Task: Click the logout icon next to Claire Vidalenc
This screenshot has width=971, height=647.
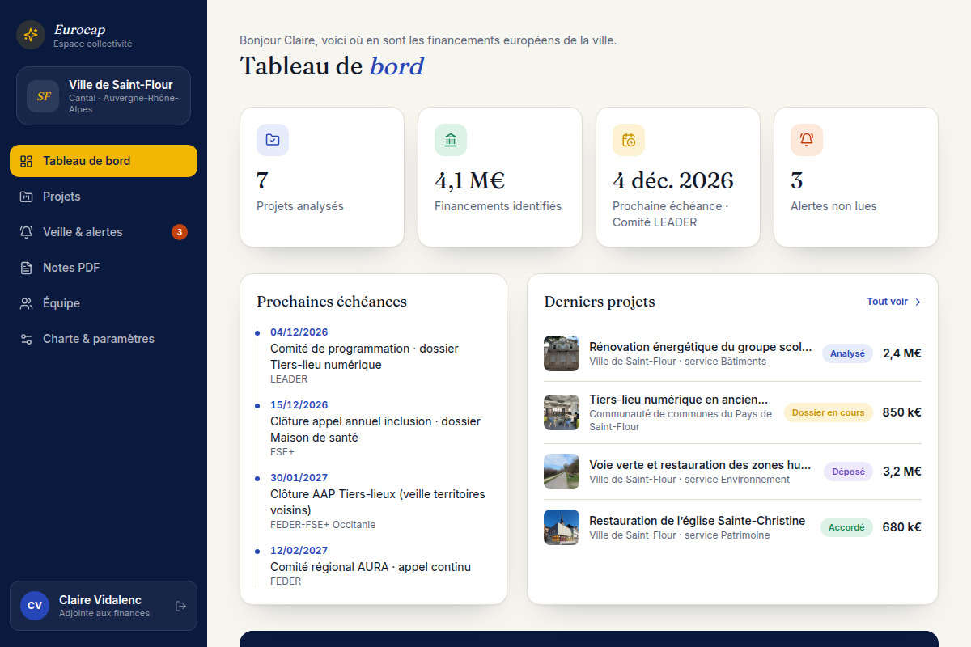Action: point(180,606)
